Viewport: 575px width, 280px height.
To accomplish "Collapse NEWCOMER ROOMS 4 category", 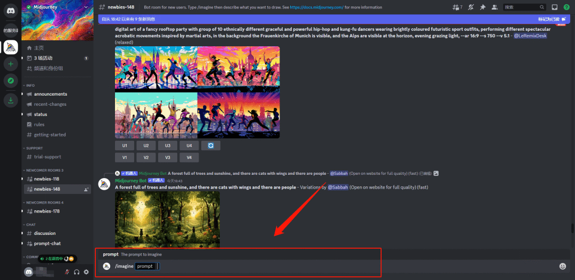I will (44, 202).
